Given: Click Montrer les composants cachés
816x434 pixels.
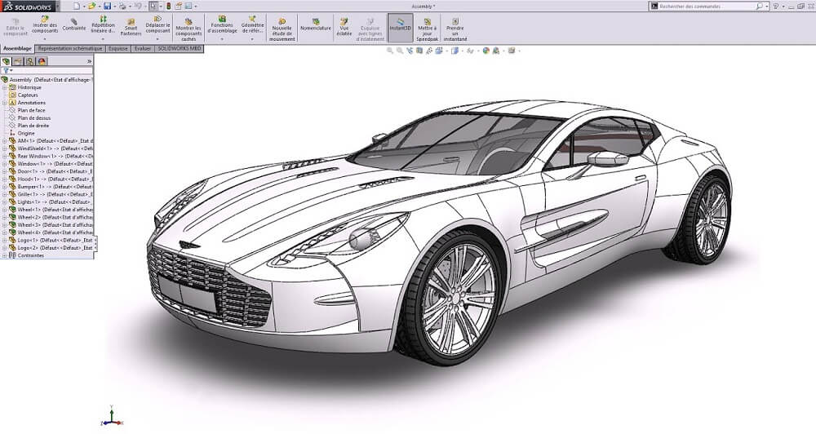Looking at the screenshot, I should click(188, 30).
